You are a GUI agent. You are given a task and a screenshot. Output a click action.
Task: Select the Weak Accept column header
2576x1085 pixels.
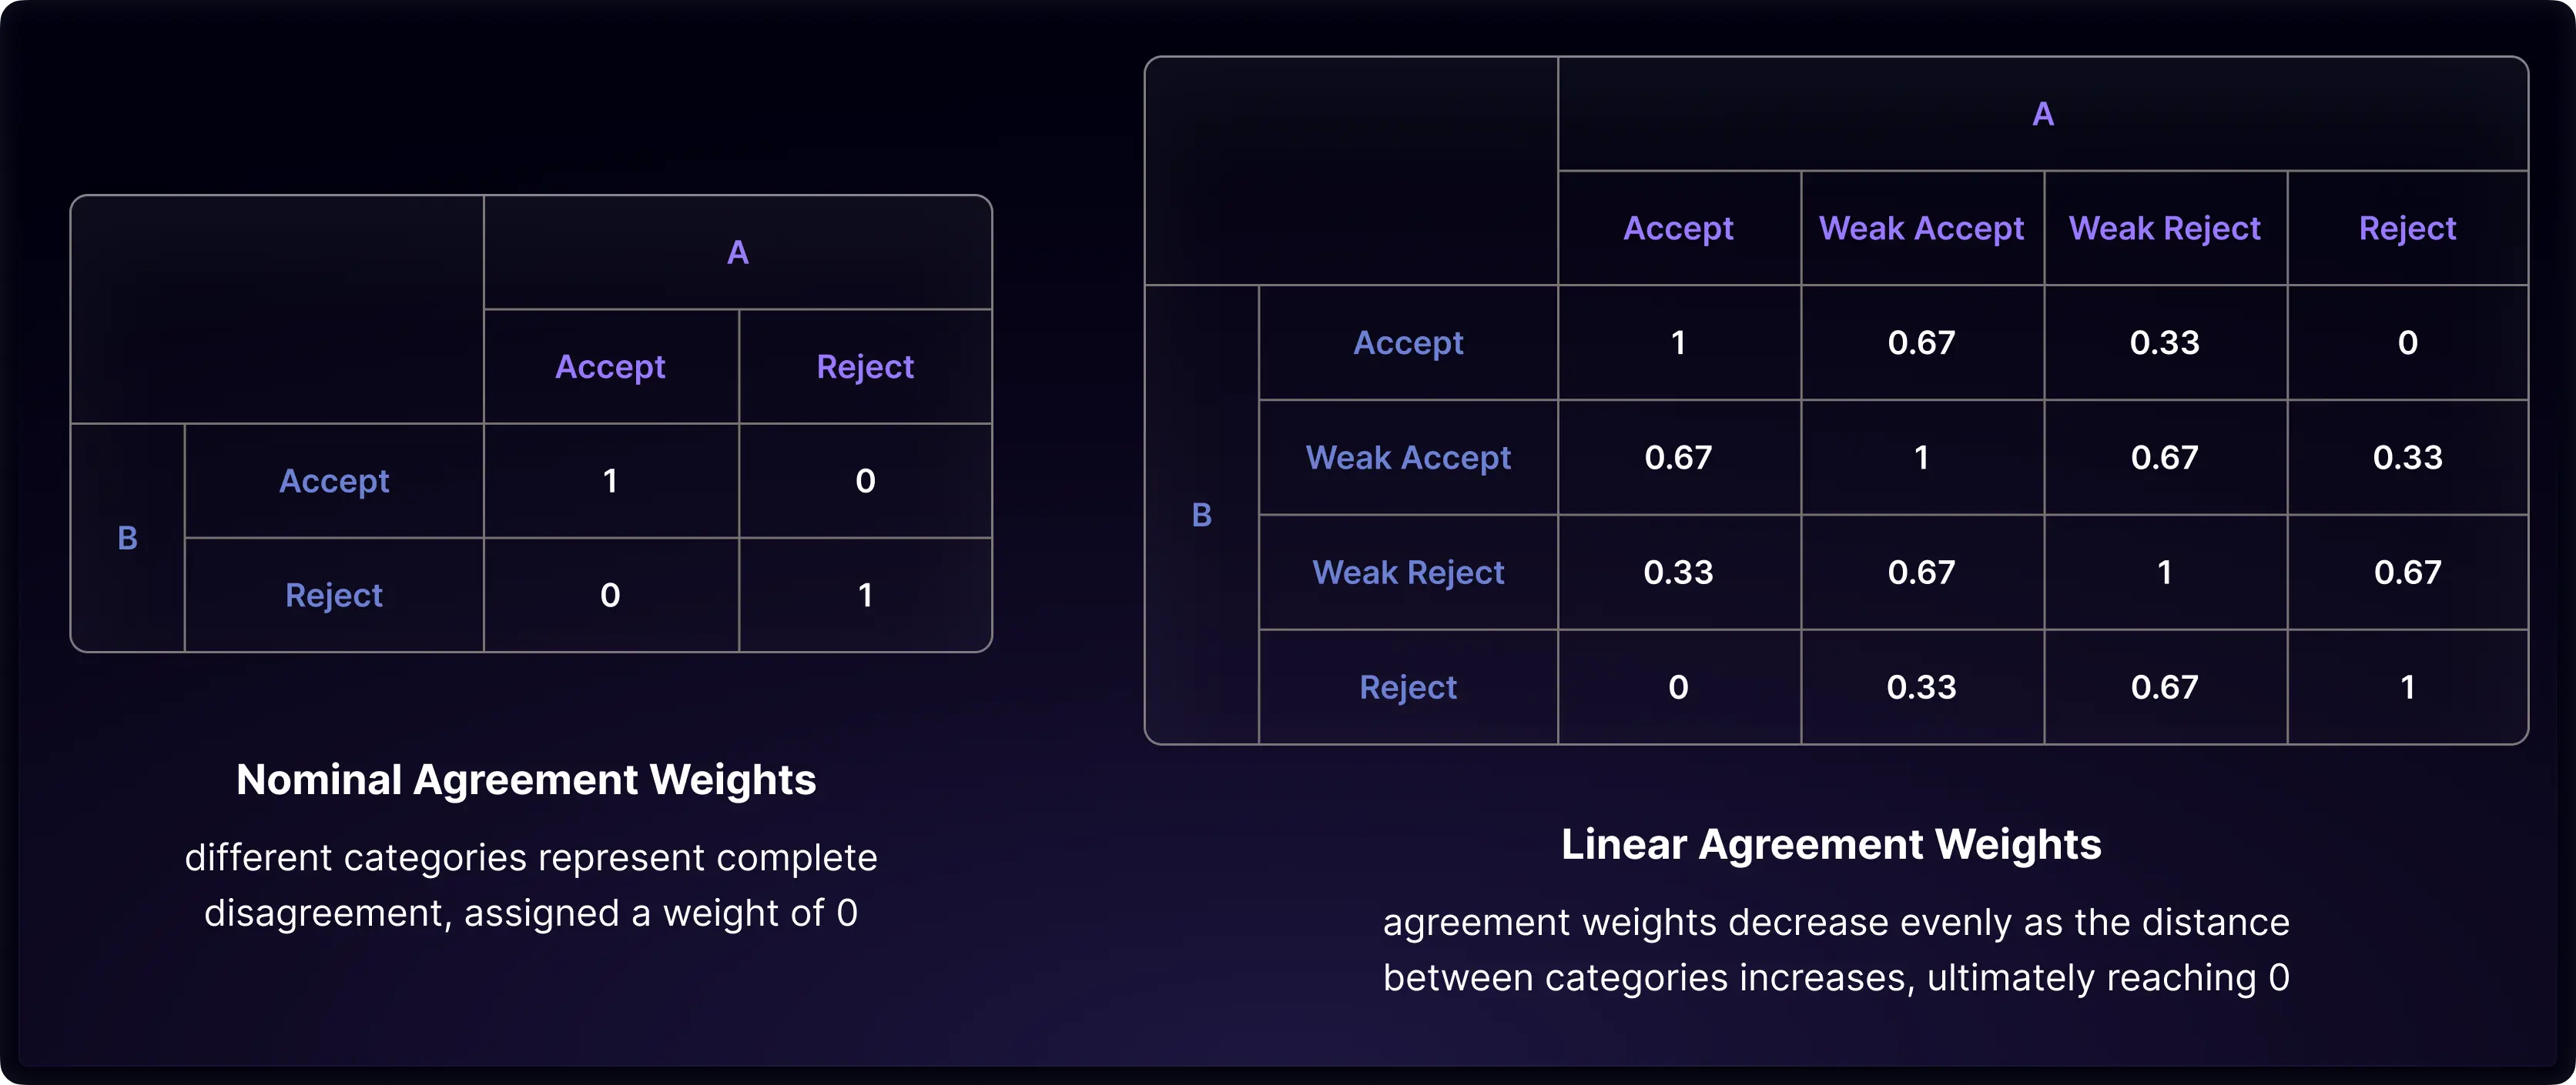point(1921,229)
